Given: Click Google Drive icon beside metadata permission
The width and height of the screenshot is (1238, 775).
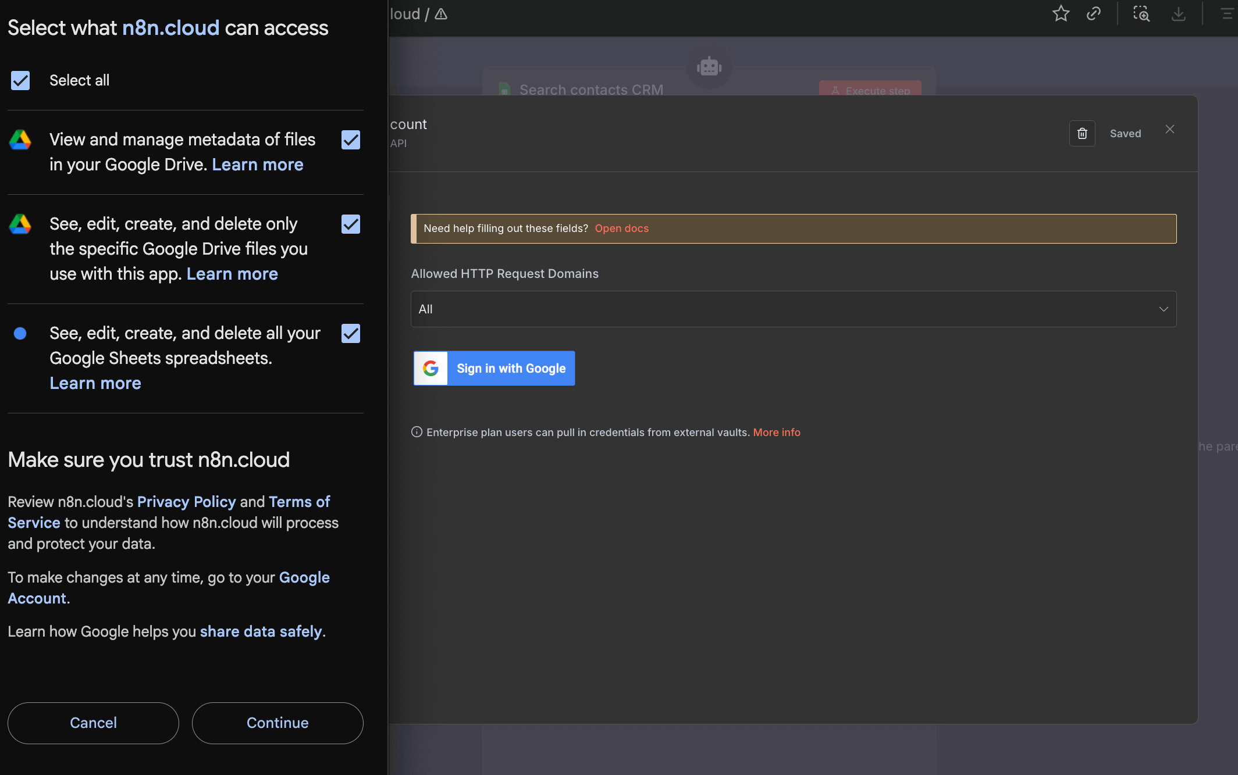Looking at the screenshot, I should [20, 140].
